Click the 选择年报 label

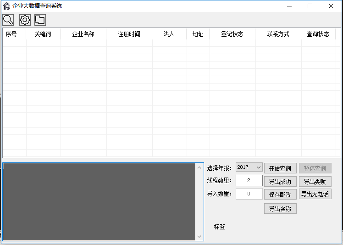tap(219, 168)
